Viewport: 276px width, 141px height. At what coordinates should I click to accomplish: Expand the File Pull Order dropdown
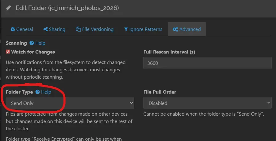[x=207, y=103]
